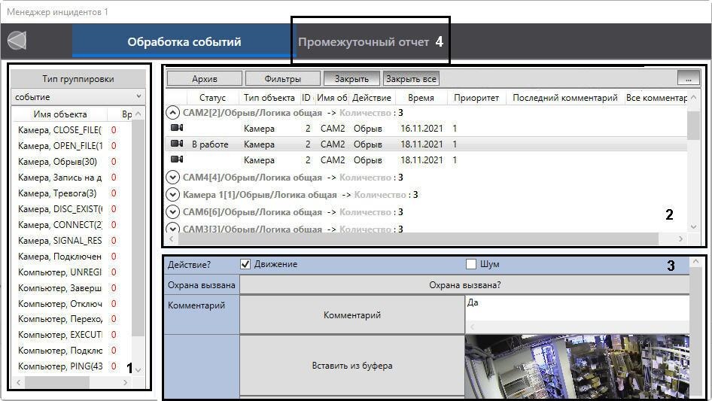Click the Архив button
This screenshot has height=401, width=712.
point(205,78)
